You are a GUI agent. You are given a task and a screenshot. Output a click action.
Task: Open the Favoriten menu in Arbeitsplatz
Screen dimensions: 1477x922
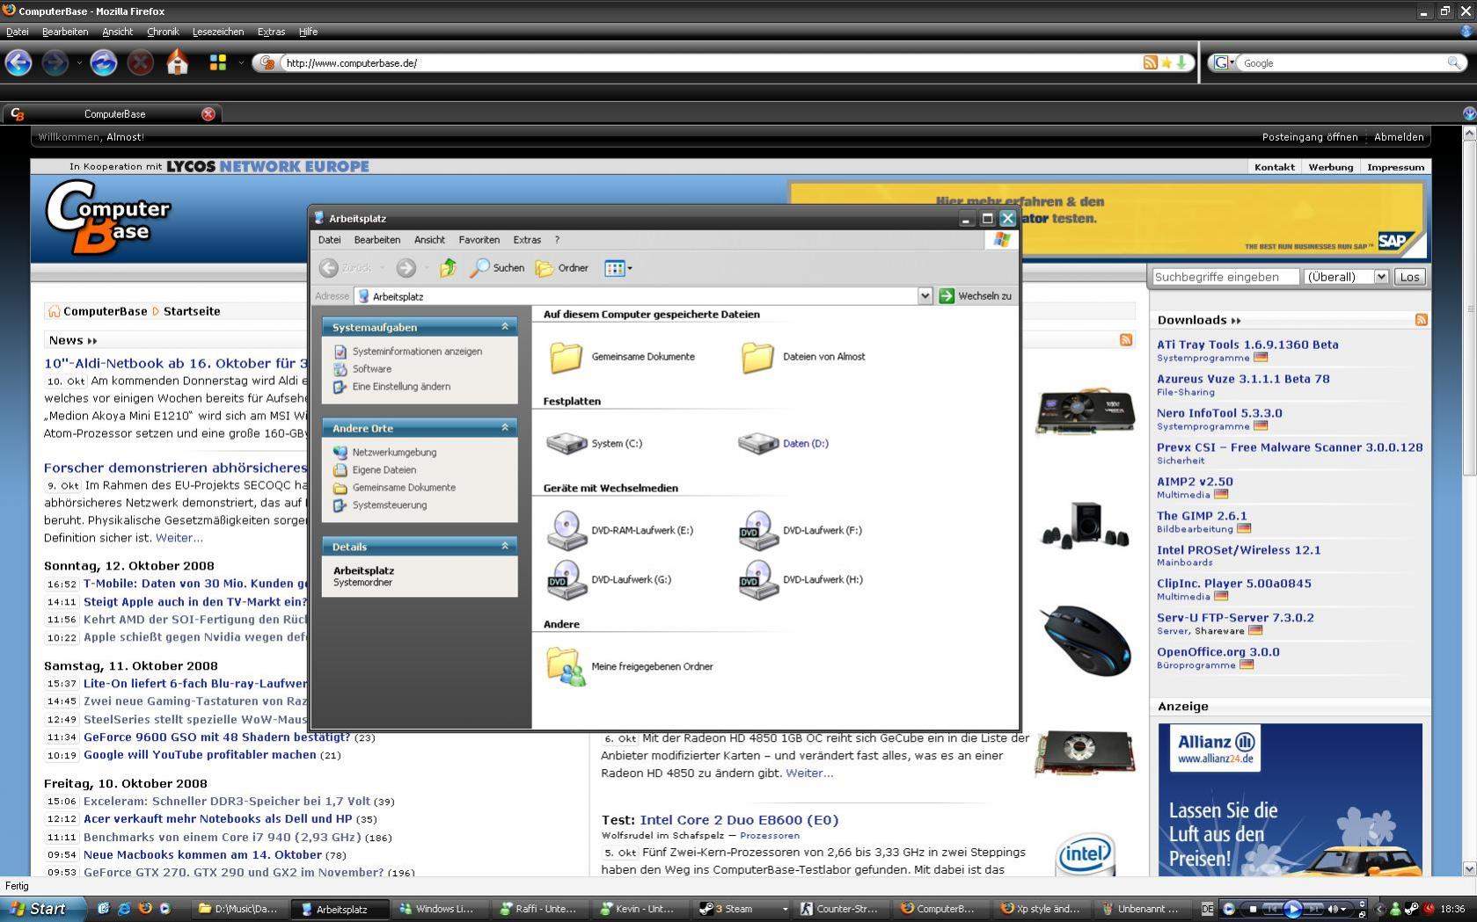(x=479, y=240)
